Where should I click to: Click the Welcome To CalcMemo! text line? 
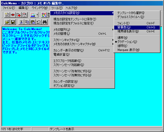22,29
